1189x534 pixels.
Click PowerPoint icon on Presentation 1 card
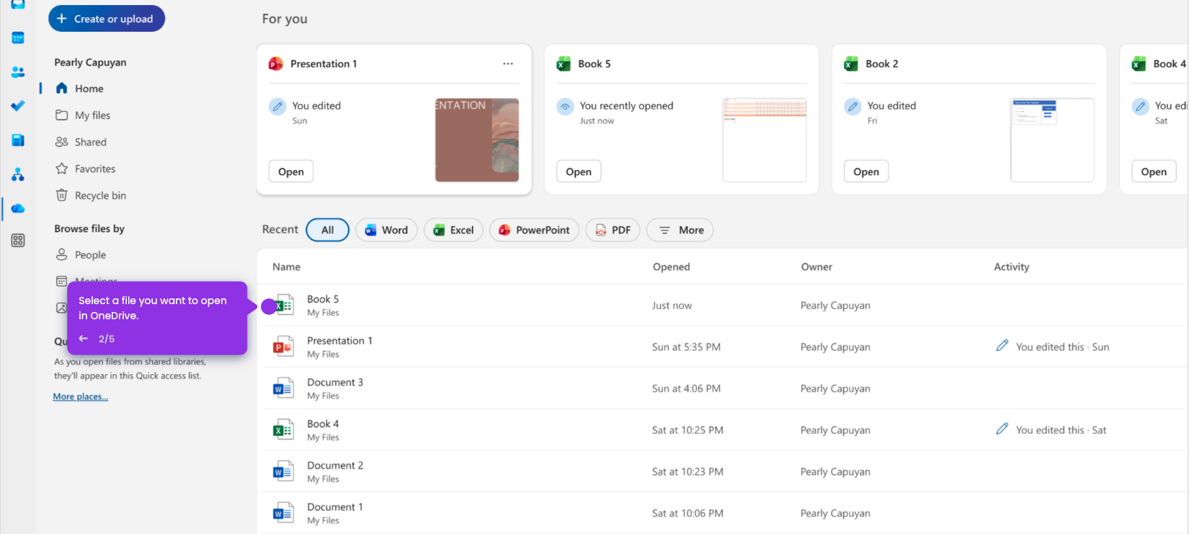point(275,64)
